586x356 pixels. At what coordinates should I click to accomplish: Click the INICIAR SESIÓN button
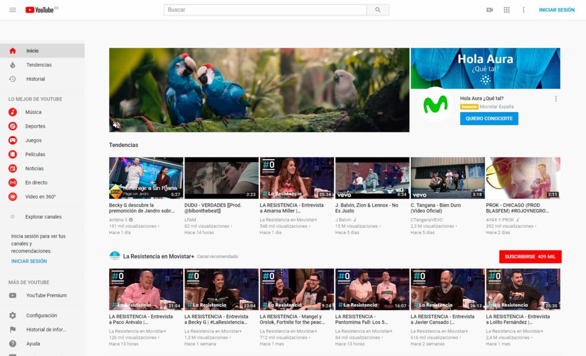[556, 10]
